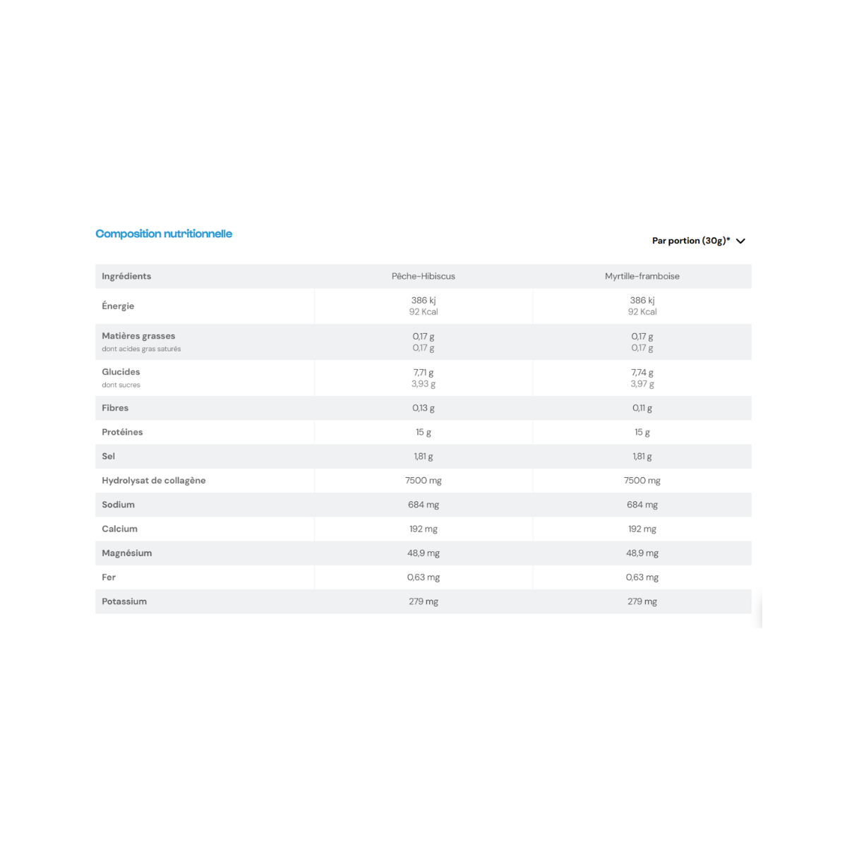This screenshot has width=847, height=847.
Task: Click the chevron arrow beside Par portion
Action: 740,241
